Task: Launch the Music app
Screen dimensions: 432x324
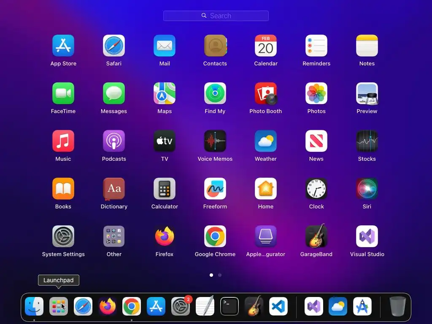Action: 63,141
